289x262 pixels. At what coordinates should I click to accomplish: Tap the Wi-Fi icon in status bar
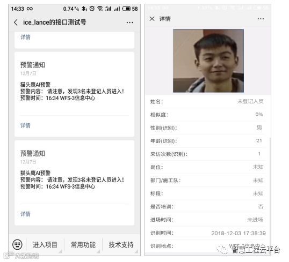100,9
